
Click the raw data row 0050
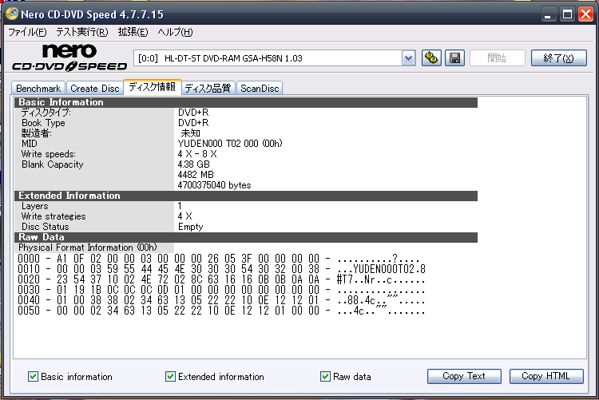pyautogui.click(x=221, y=311)
